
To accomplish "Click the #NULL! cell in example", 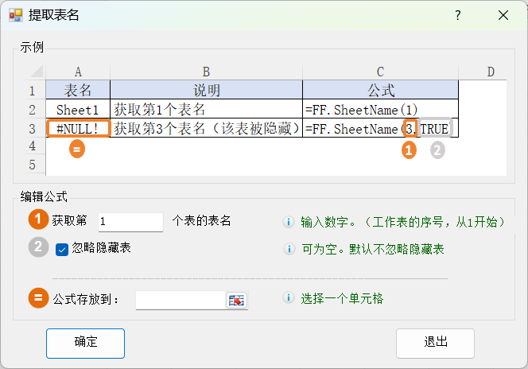I will pyautogui.click(x=78, y=129).
